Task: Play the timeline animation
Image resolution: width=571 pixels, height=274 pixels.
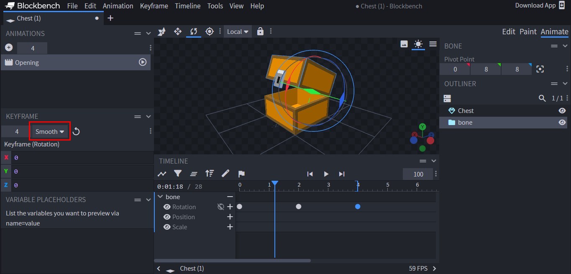Action: click(326, 174)
